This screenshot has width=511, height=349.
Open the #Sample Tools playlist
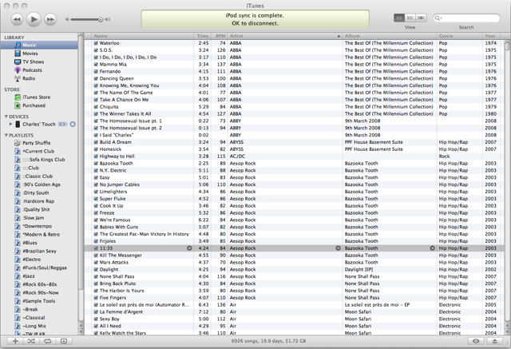tap(39, 301)
